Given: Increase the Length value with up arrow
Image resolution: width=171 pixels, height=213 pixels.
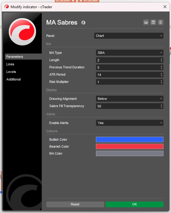Looking at the screenshot, I should point(161,59).
